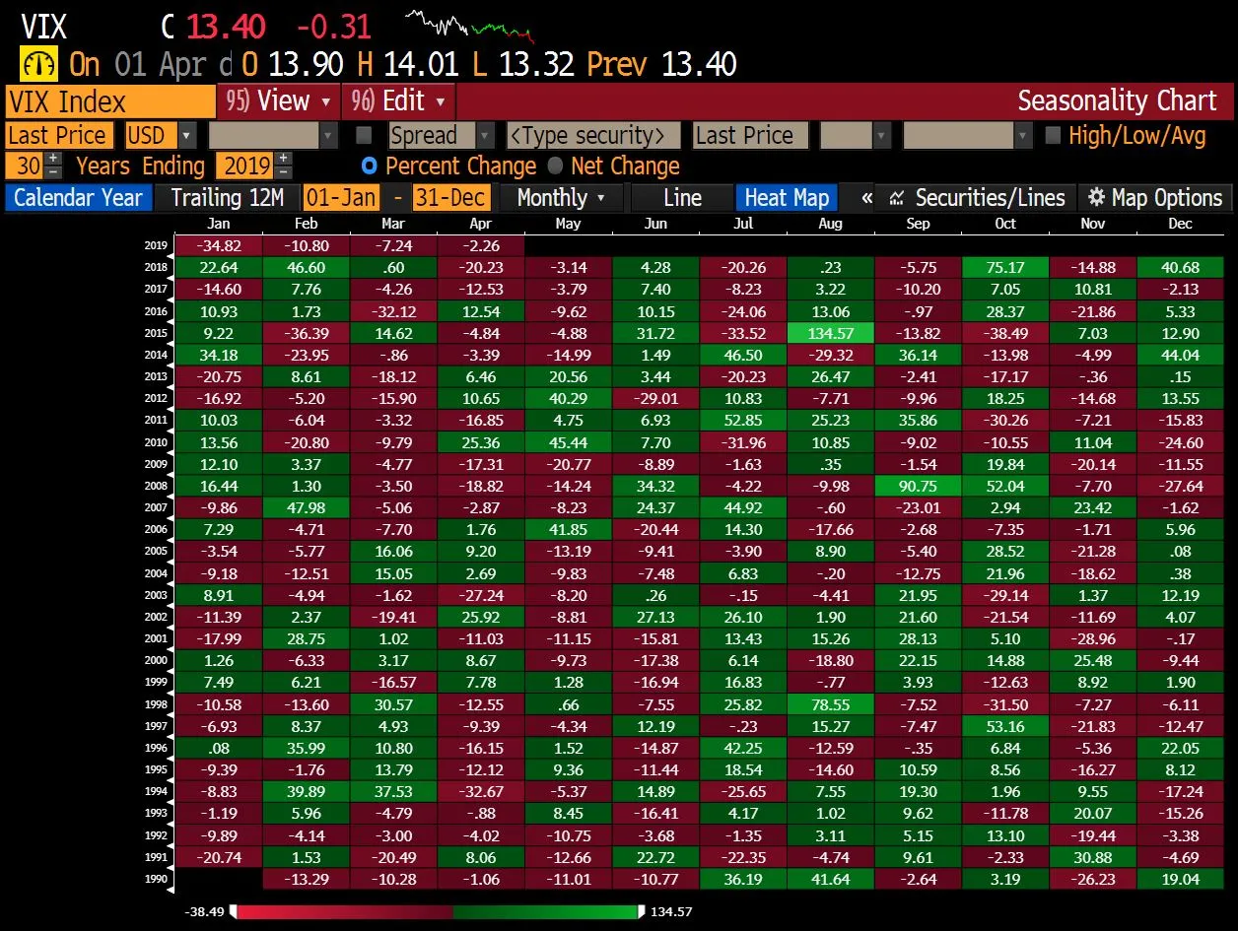Grab the right handle of color scale at 134.57
The width and height of the screenshot is (1238, 931).
click(643, 912)
